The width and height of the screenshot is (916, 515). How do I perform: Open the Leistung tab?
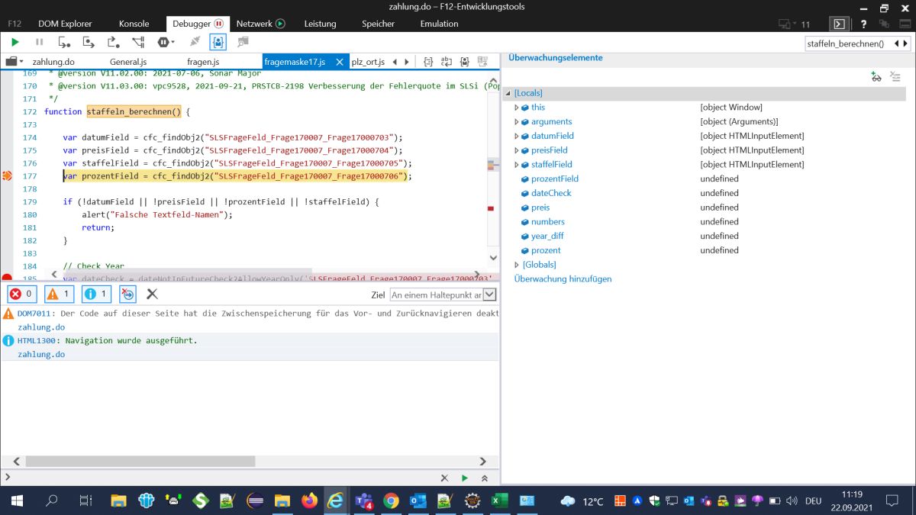[x=320, y=24]
